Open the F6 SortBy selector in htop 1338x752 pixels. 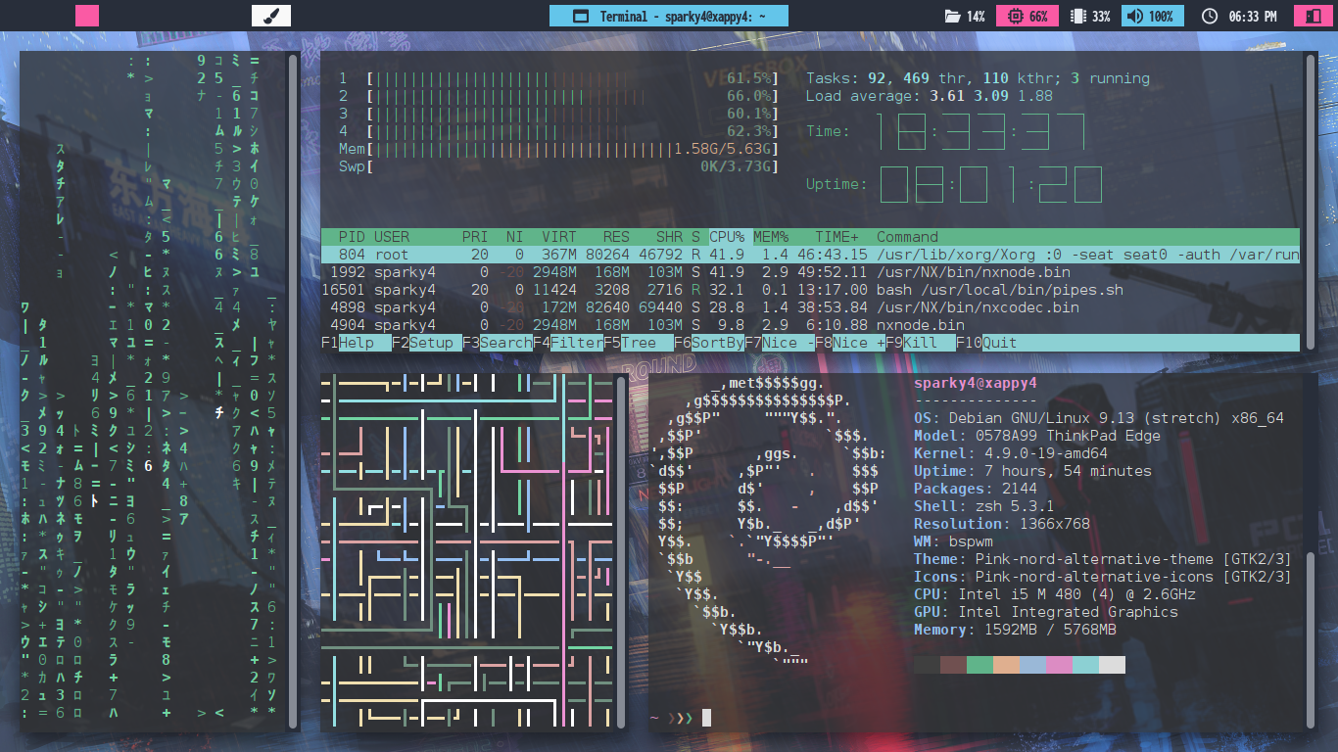717,343
